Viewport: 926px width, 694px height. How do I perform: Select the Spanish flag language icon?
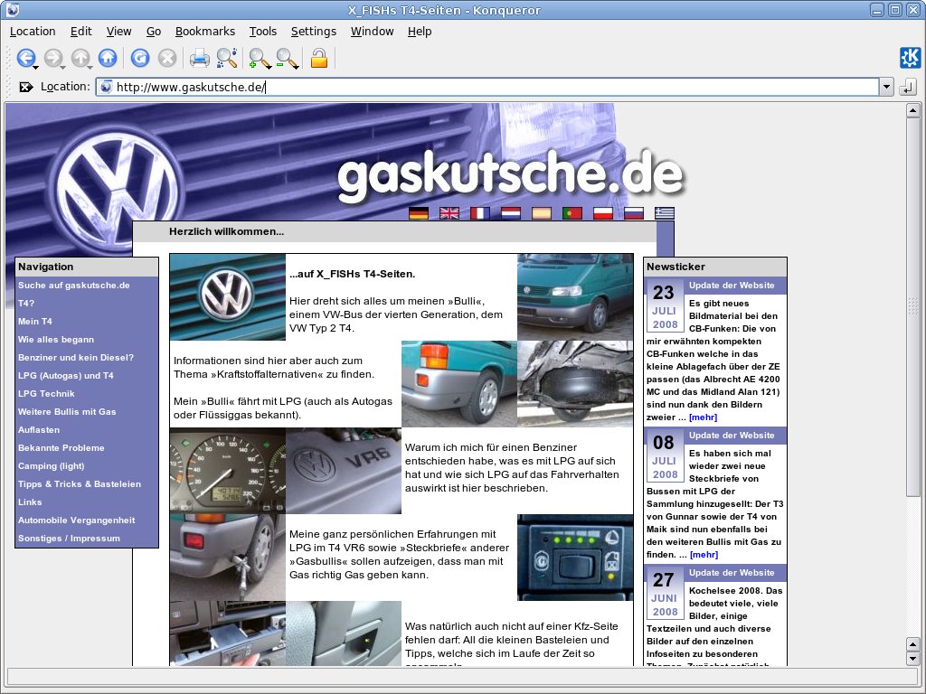pos(541,213)
